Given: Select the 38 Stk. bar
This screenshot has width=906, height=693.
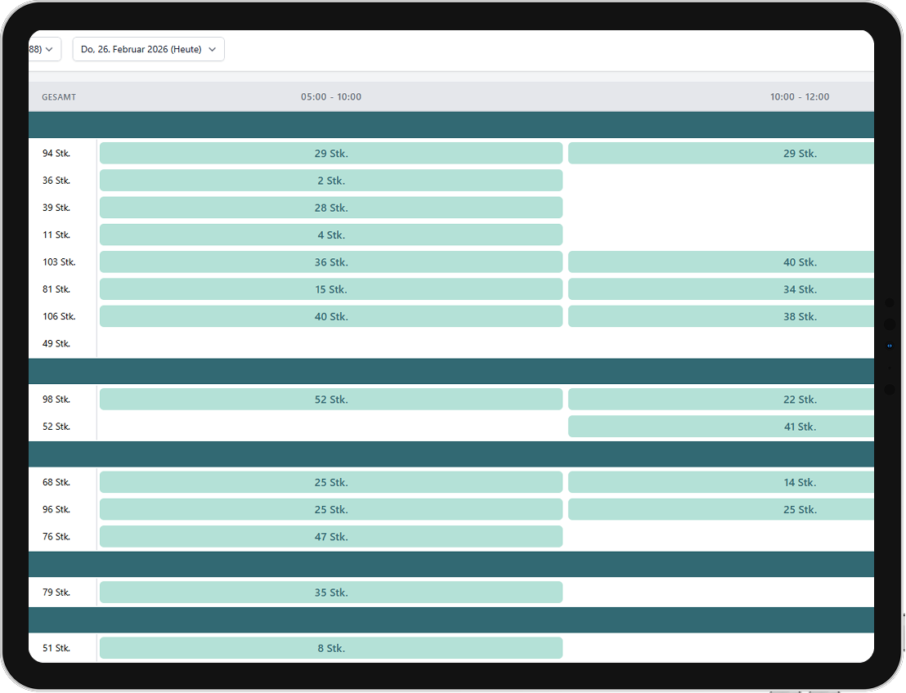Looking at the screenshot, I should tap(721, 316).
